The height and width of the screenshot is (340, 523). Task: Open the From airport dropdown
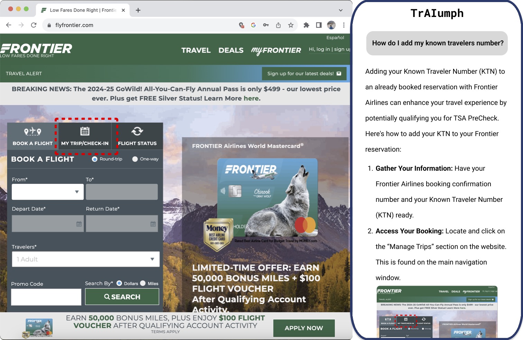coord(48,192)
